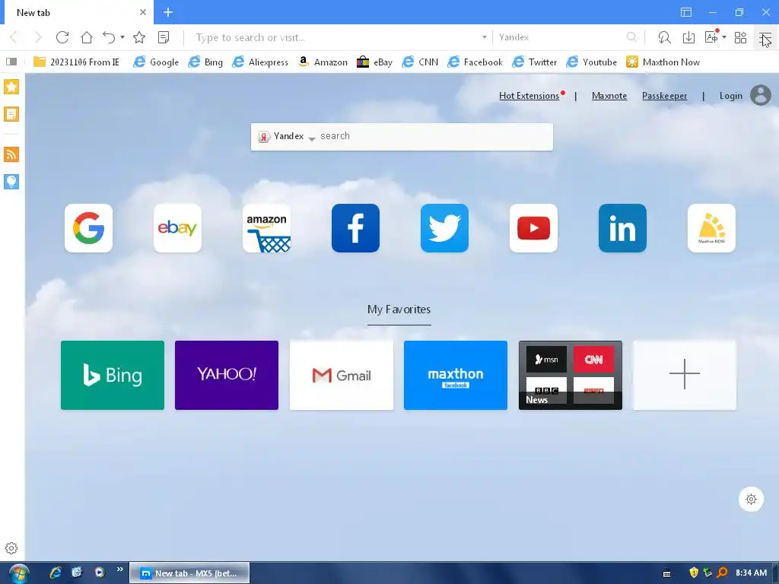Expand the address bar history dropdown
The image size is (779, 584).
tap(485, 37)
